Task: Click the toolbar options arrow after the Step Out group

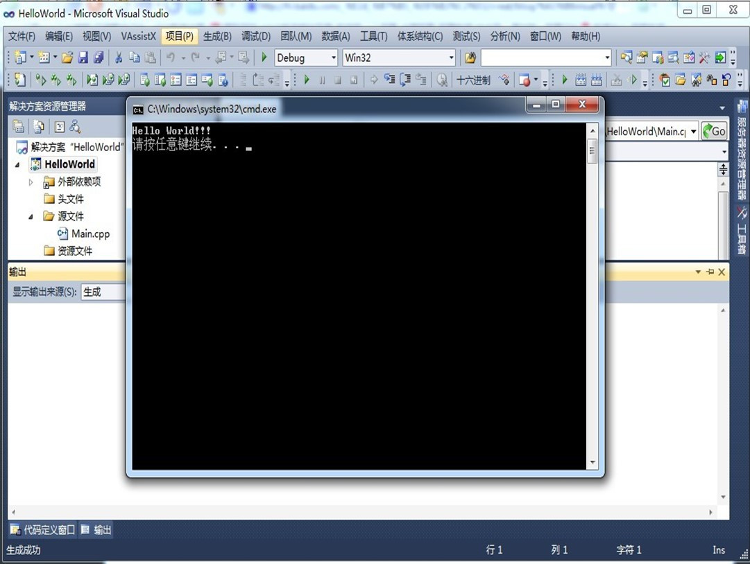Action: [x=545, y=82]
